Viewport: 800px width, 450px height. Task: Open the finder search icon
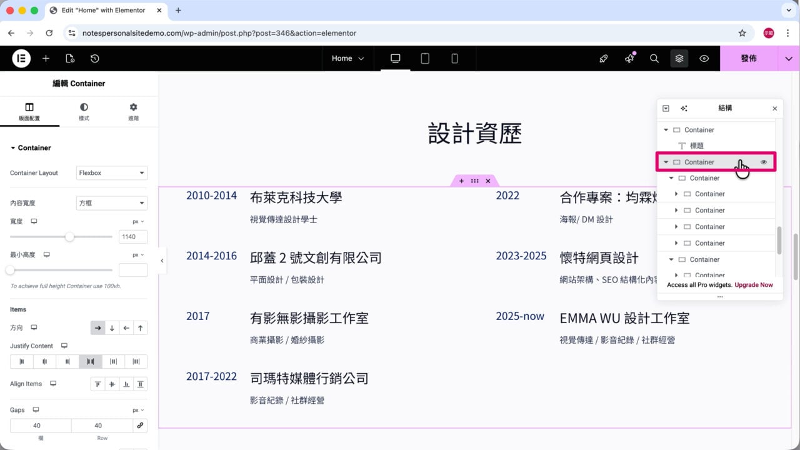(x=654, y=58)
